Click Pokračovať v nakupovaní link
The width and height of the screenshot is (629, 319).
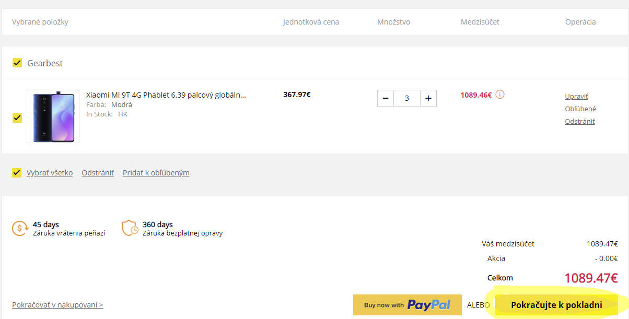[x=57, y=305]
